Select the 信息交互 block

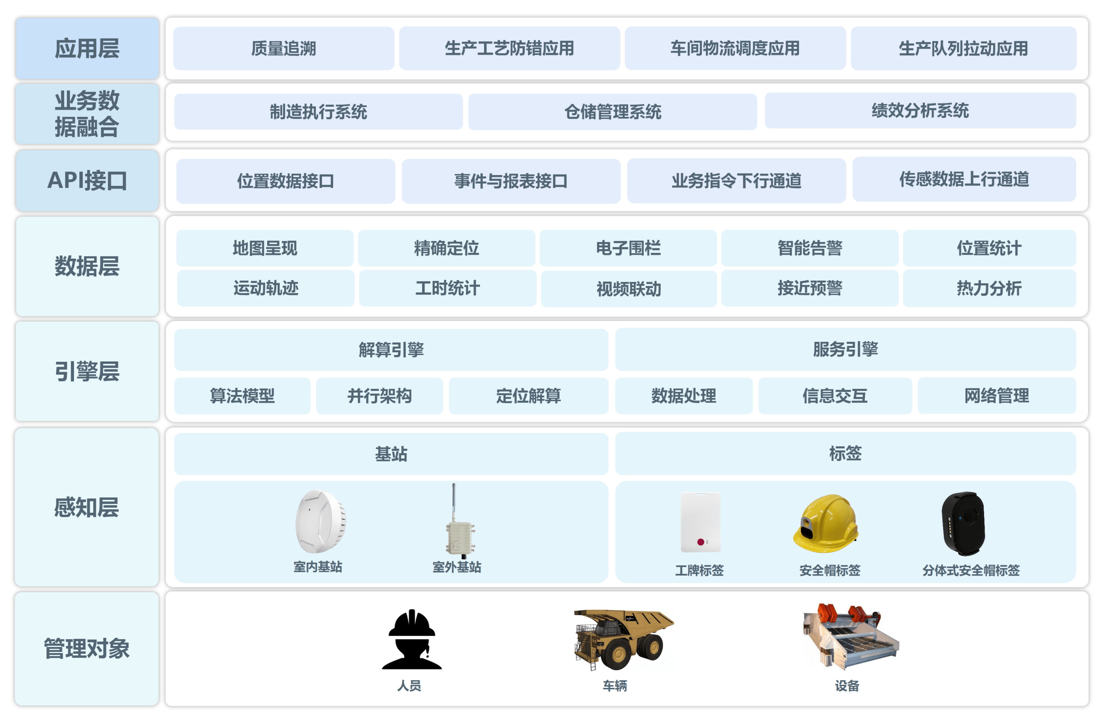[x=835, y=396]
